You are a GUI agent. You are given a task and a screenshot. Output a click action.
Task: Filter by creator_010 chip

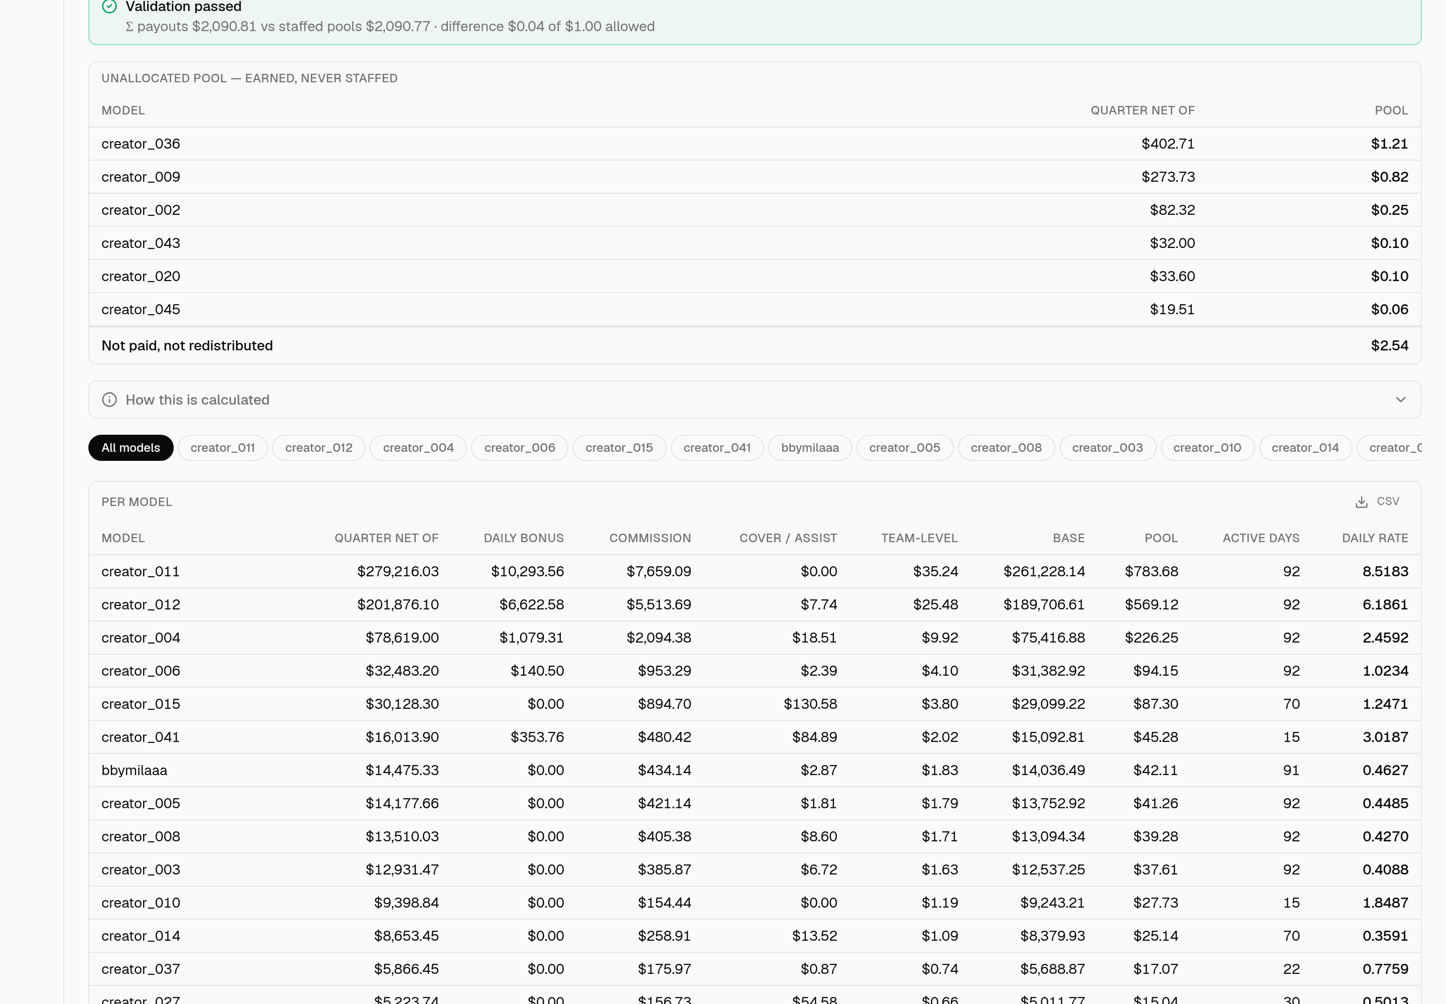[x=1208, y=448]
